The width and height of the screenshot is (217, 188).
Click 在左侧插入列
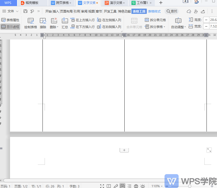109,20
